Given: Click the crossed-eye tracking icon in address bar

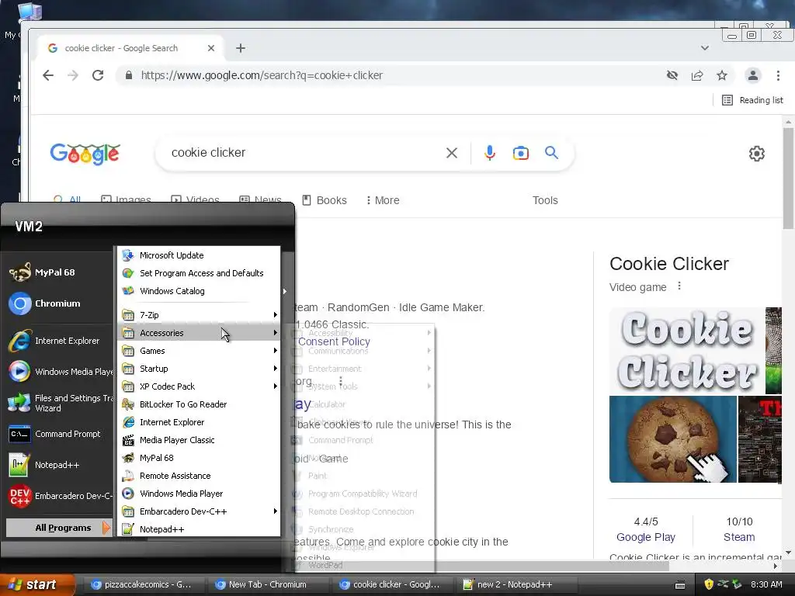Looking at the screenshot, I should tap(672, 75).
